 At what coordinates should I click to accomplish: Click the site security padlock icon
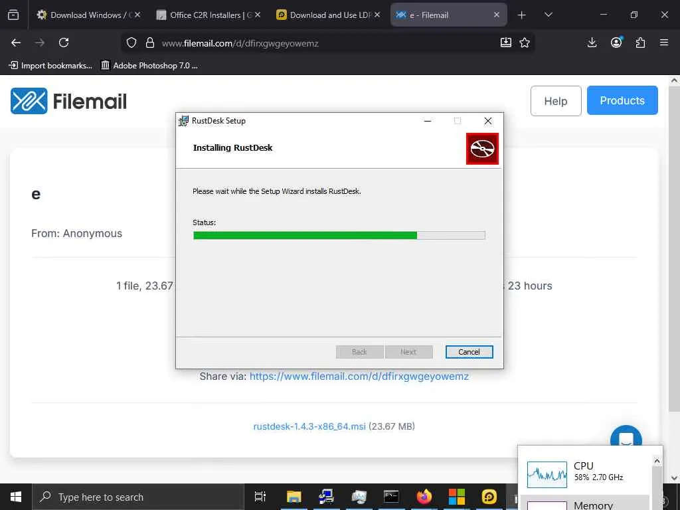[x=150, y=42]
